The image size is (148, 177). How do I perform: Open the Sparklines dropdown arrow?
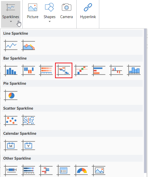point(11,21)
